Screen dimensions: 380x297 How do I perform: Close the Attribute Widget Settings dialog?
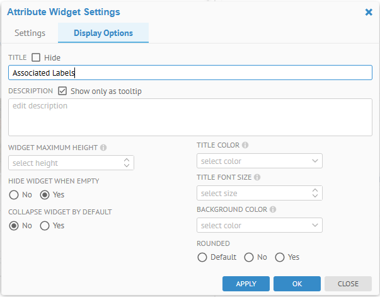[369, 11]
